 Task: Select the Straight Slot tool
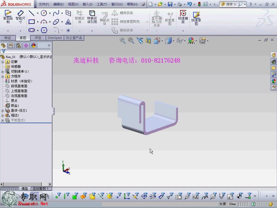(x=32, y=30)
